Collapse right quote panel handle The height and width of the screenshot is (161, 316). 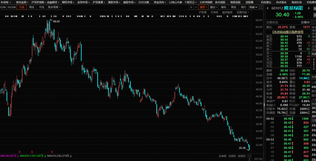pyautogui.click(x=264, y=104)
